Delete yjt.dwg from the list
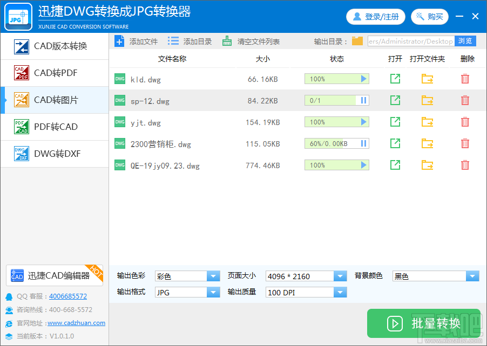The width and height of the screenshot is (487, 346). pyautogui.click(x=465, y=122)
